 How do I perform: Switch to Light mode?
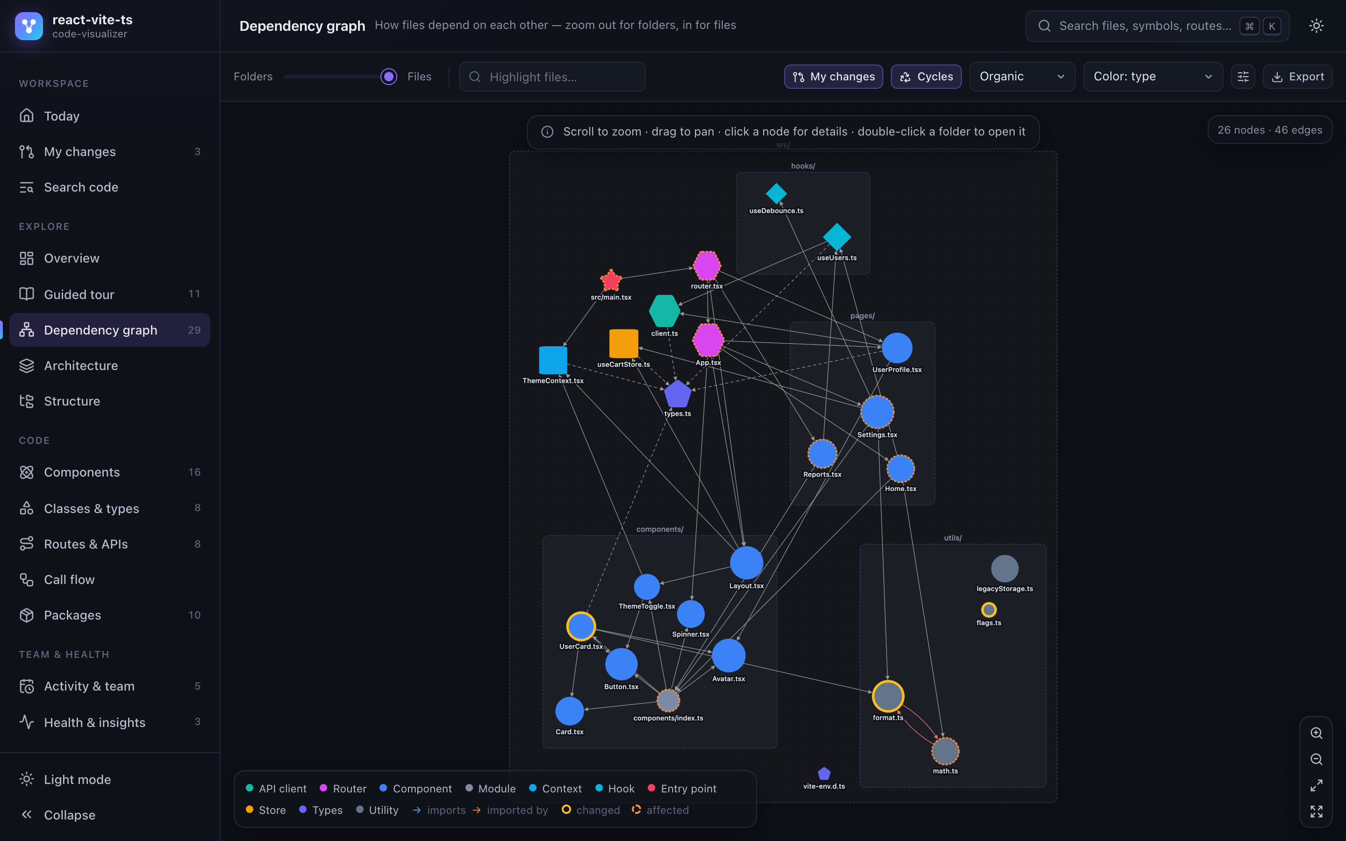pos(110,779)
